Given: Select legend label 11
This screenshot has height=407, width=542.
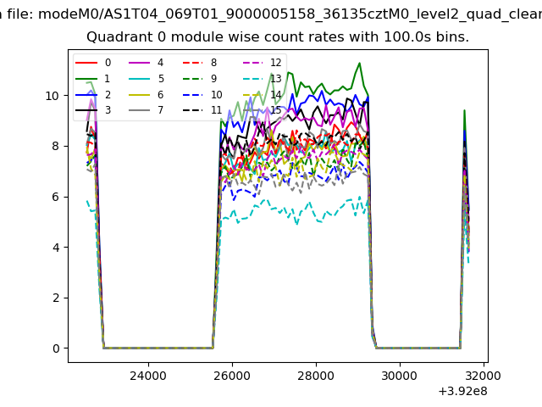Looking at the screenshot, I should pyautogui.click(x=216, y=111).
